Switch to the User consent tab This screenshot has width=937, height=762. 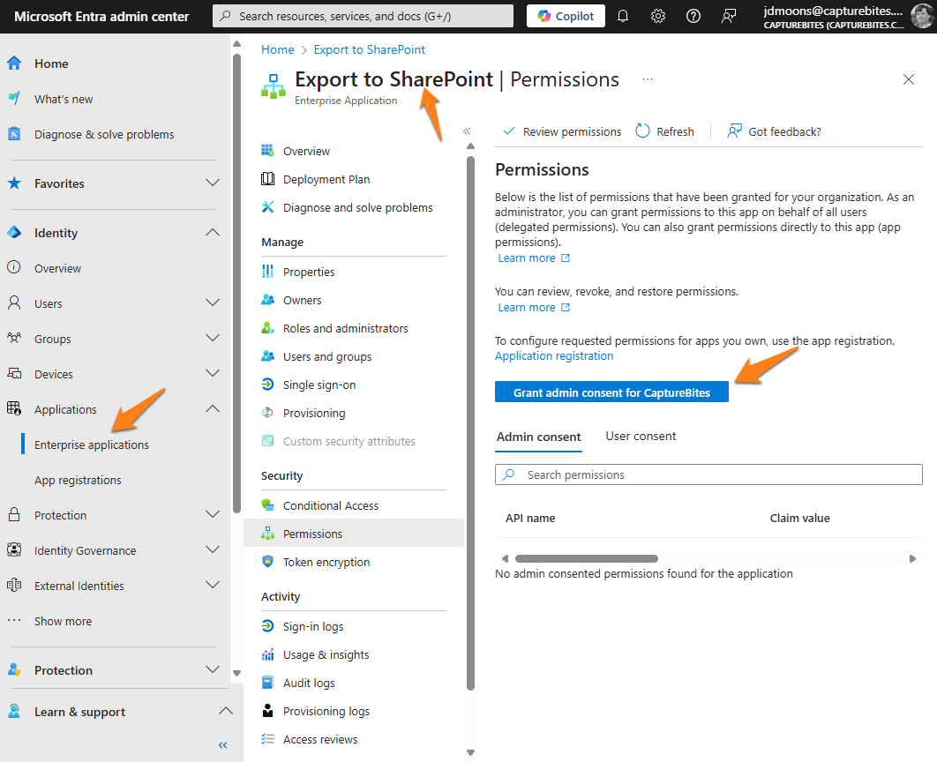click(641, 436)
